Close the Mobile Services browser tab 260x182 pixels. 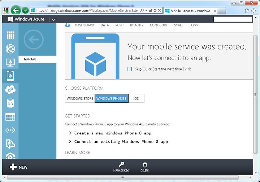click(x=215, y=11)
